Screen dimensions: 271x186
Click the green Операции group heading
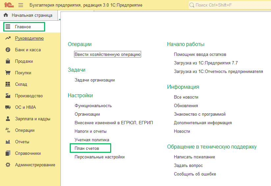[80, 44]
